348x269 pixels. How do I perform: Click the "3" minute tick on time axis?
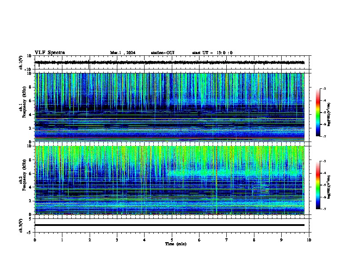(x=117, y=240)
